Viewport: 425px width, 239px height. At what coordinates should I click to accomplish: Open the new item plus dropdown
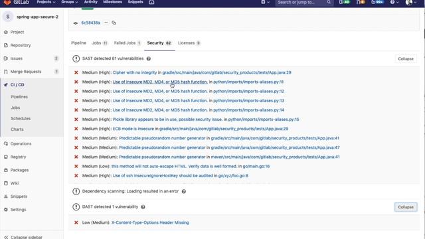click(x=265, y=2)
